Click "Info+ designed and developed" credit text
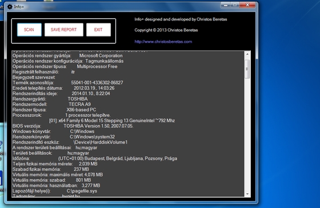320x208 pixels. [x=181, y=19]
